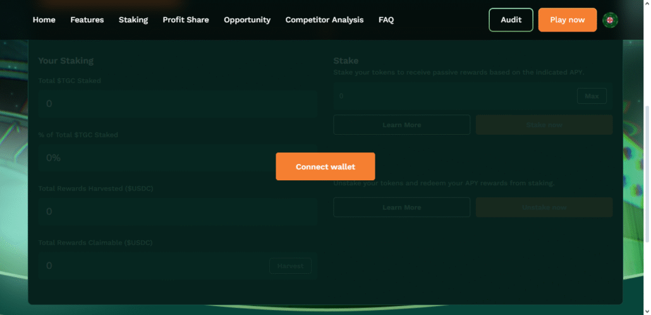Click the Audit button

click(x=511, y=20)
